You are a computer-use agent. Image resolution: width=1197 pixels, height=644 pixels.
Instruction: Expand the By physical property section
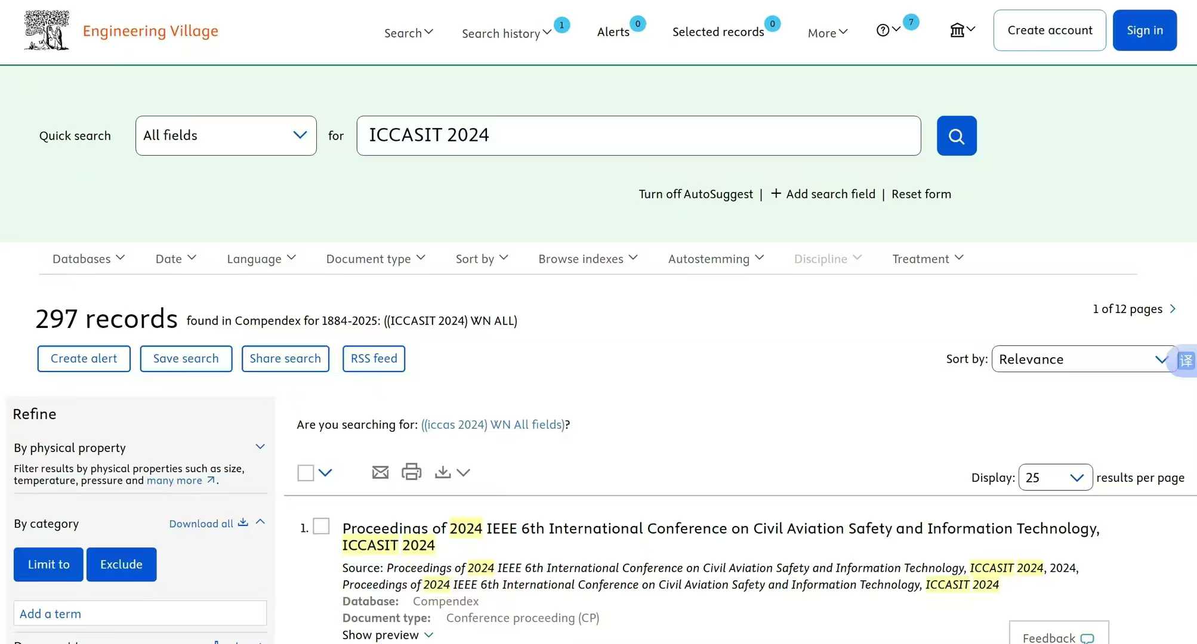click(x=260, y=447)
